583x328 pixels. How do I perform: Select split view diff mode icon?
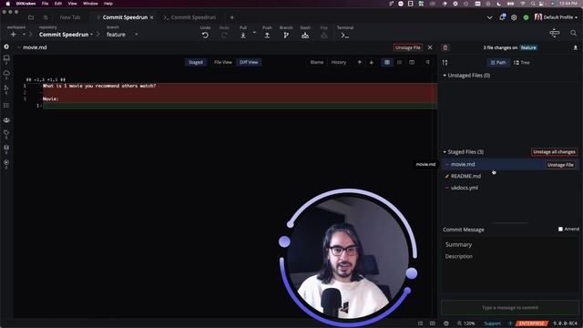(412, 63)
